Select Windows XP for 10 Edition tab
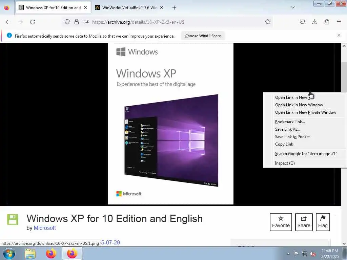The width and height of the screenshot is (347, 260). tap(53, 8)
